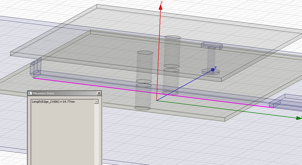Click the red Z axis arrowhead
This screenshot has width=302, height=165.
(x=160, y=7)
